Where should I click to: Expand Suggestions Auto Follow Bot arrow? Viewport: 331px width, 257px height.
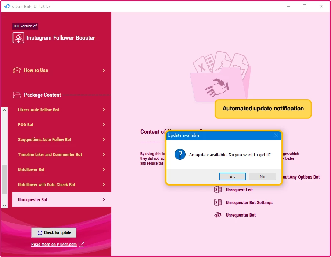pyautogui.click(x=104, y=139)
